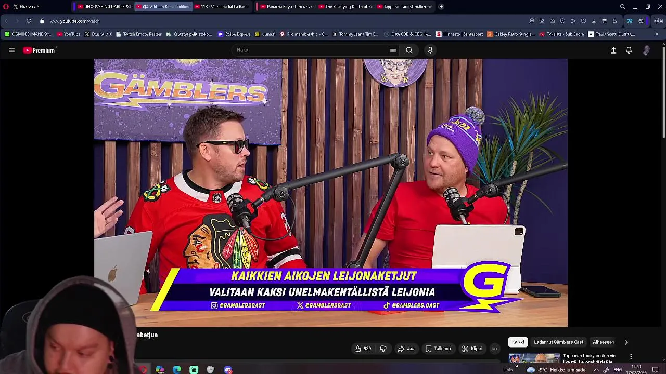666x374 pixels.
Task: Open Edge from the taskbar
Action: point(177,370)
